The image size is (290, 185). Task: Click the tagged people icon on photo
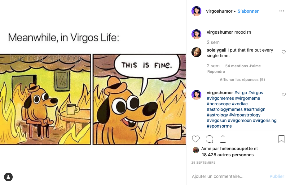9,177
